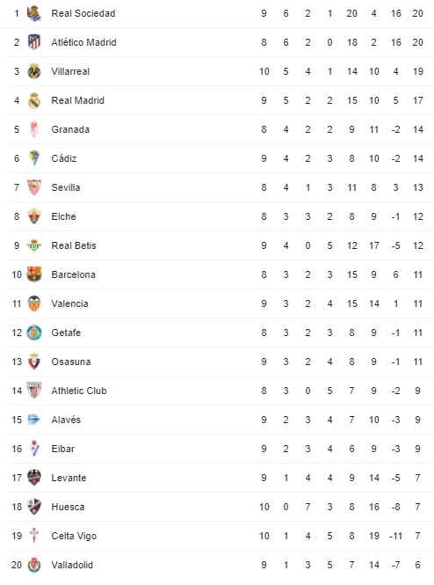Open the Sevilla team link
This screenshot has width=434, height=585.
66,187
